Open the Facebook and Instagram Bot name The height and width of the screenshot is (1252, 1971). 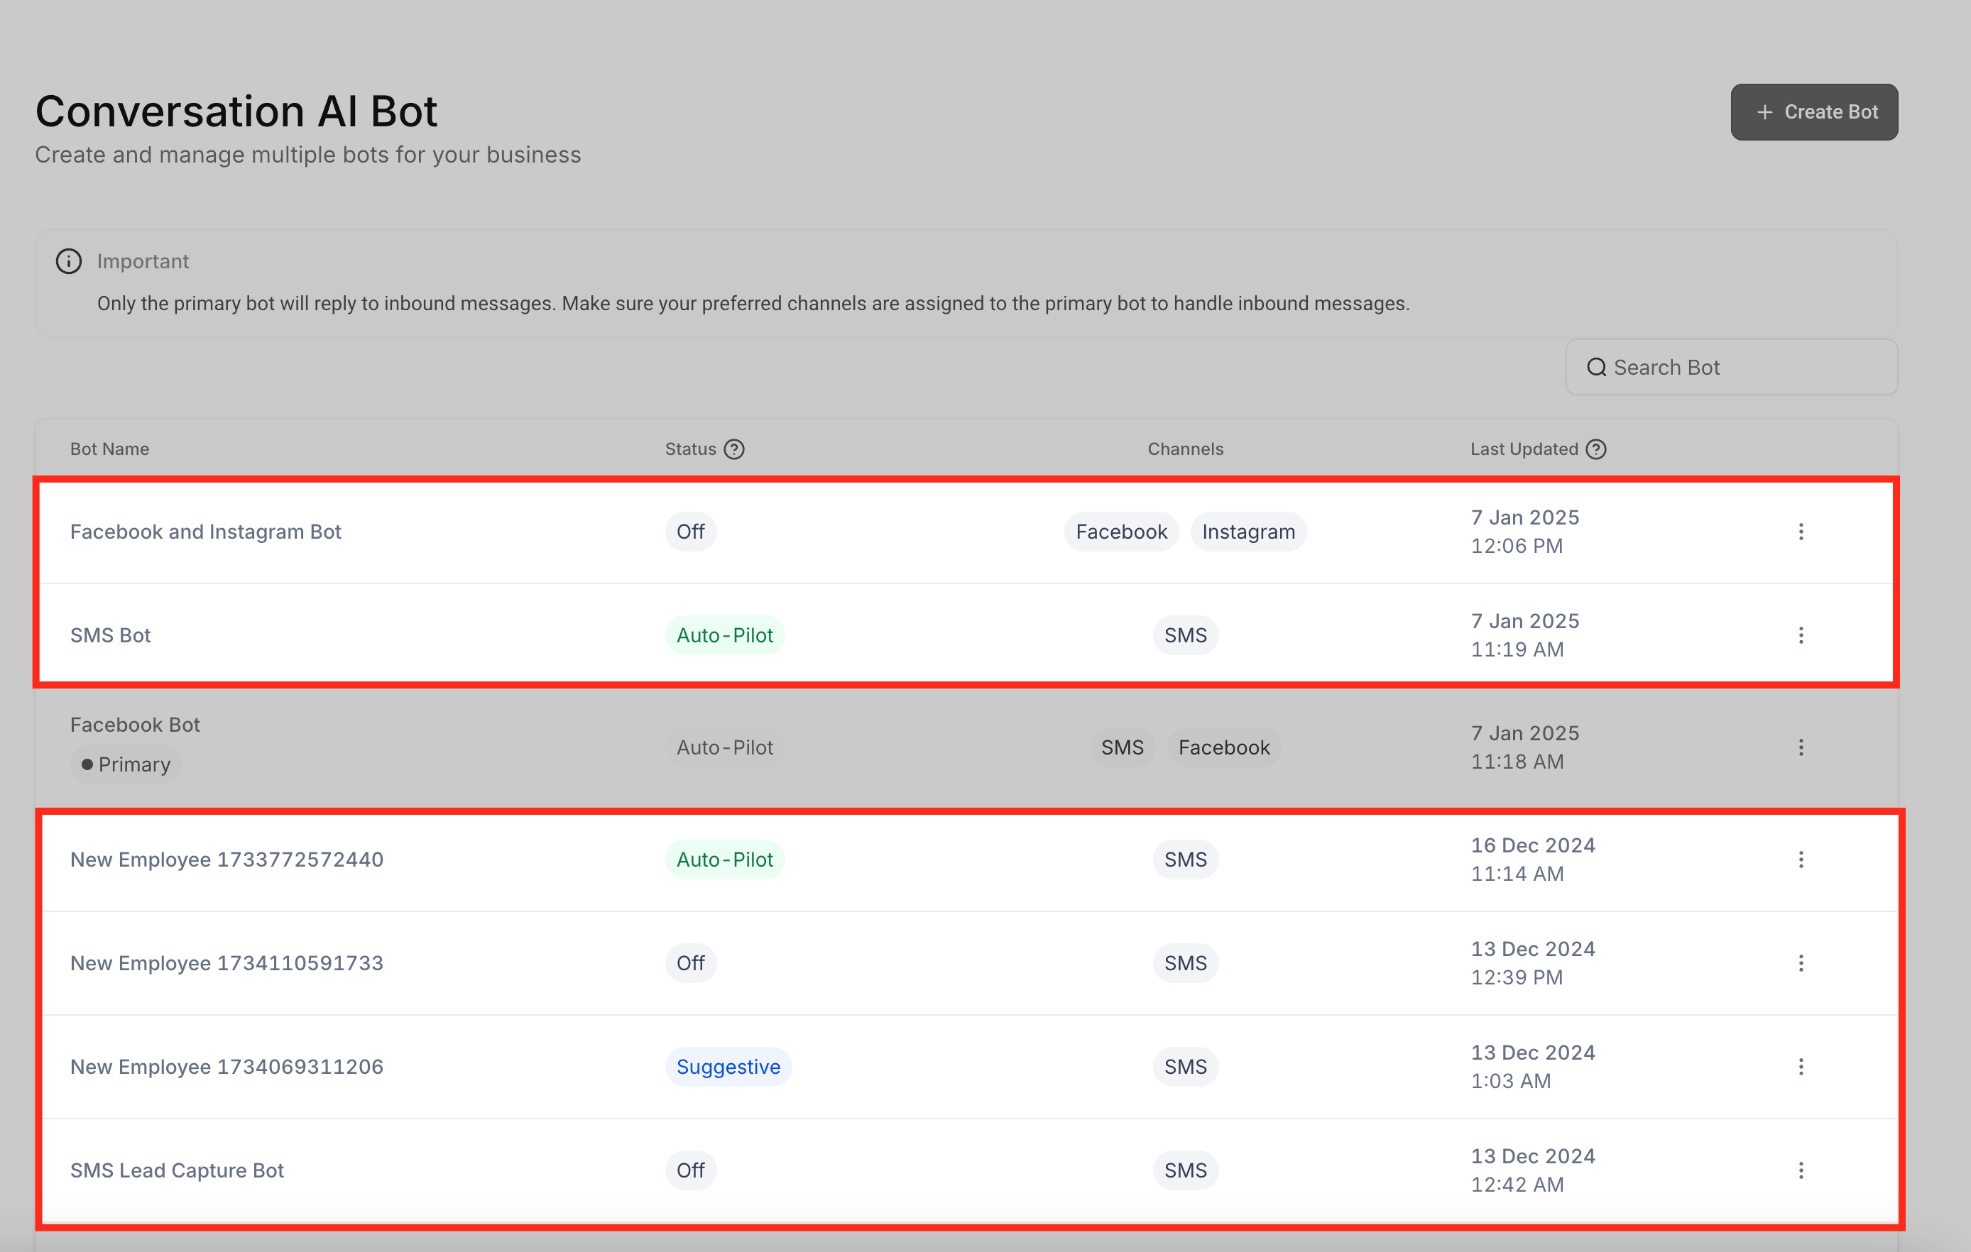pyautogui.click(x=205, y=532)
